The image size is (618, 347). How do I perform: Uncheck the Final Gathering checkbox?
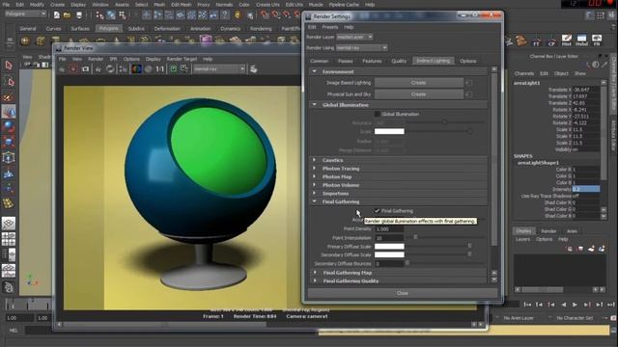[x=378, y=211]
